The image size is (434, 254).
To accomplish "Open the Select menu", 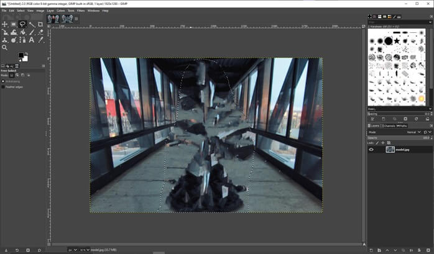I will click(21, 11).
